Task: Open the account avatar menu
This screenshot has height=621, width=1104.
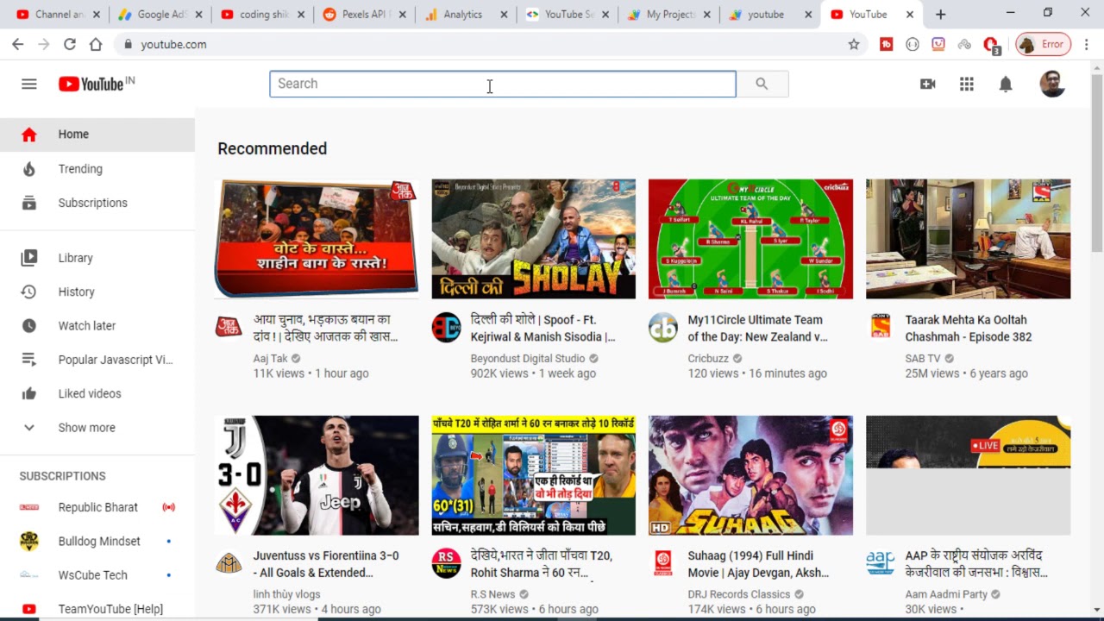Action: tap(1051, 84)
